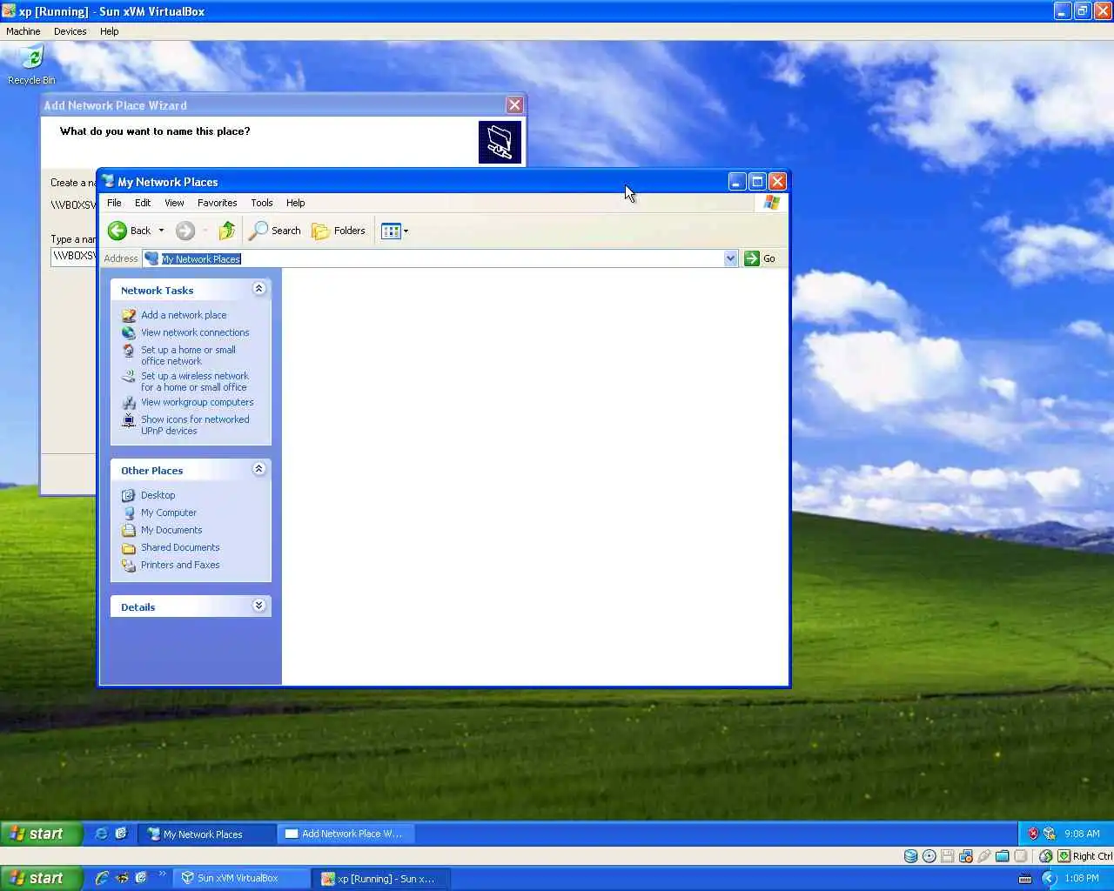Viewport: 1114px width, 891px height.
Task: Click the View network connections globe icon
Action: coord(129,332)
